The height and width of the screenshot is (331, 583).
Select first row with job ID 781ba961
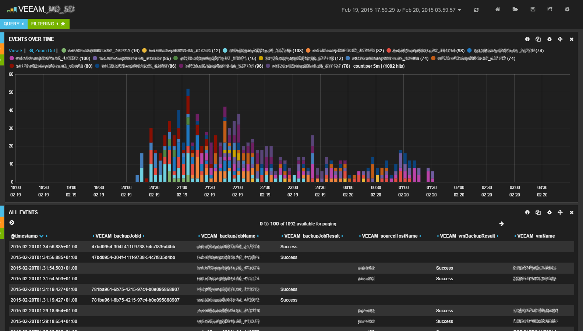135,289
